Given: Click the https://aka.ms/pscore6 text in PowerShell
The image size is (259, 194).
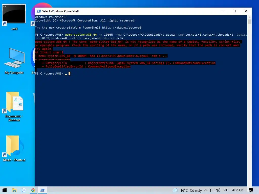Looking at the screenshot, I should tap(122, 28).
